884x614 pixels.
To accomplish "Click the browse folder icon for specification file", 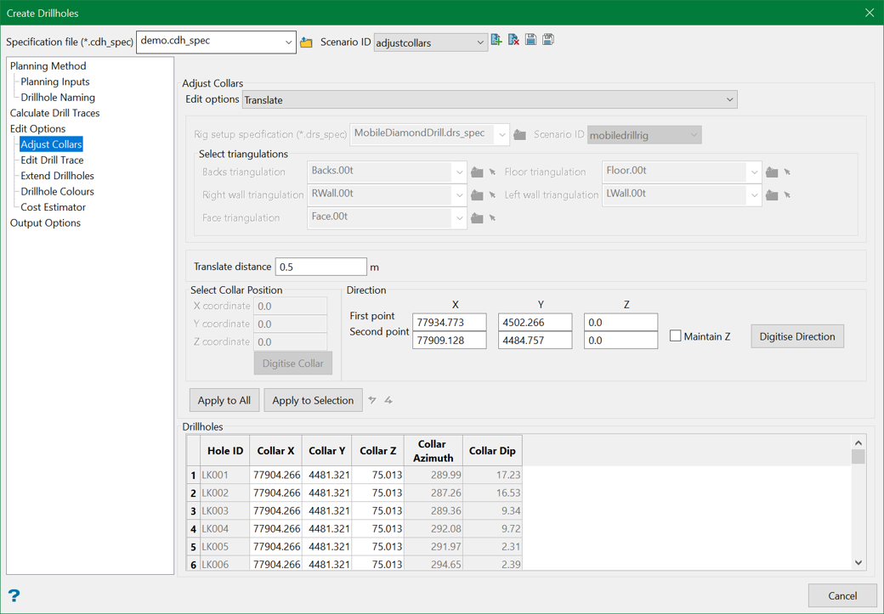I will coord(306,42).
